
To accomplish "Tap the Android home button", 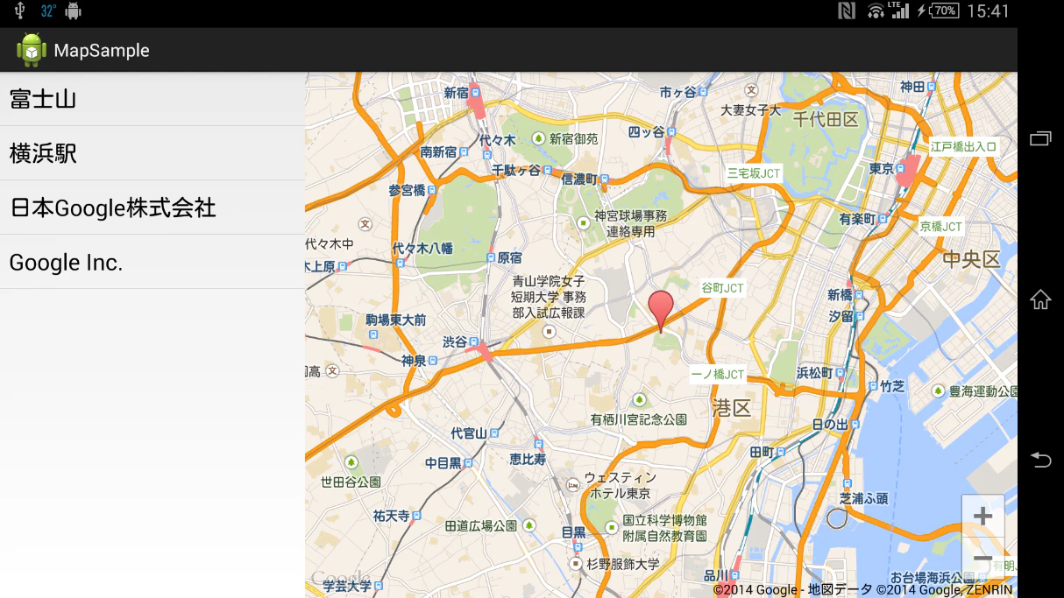I will [1040, 299].
